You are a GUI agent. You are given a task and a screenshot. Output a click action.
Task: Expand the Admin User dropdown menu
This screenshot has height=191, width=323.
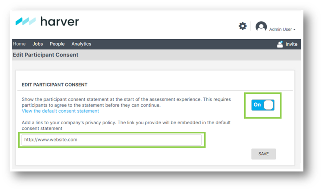point(282,29)
